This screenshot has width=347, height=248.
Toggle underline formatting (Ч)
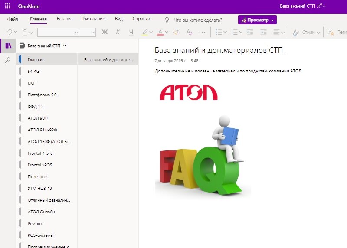coord(131,32)
